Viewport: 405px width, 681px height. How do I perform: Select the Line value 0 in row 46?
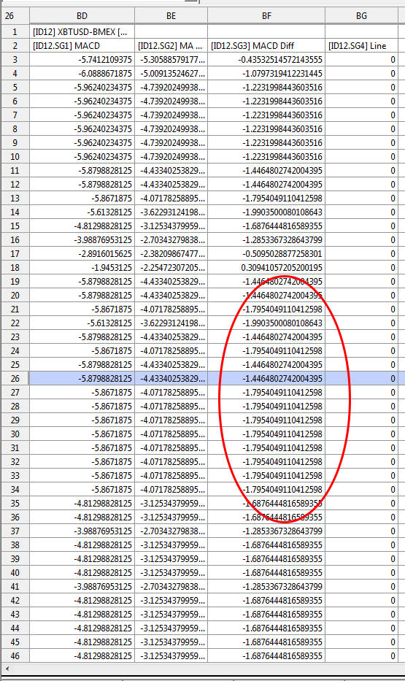tap(362, 655)
